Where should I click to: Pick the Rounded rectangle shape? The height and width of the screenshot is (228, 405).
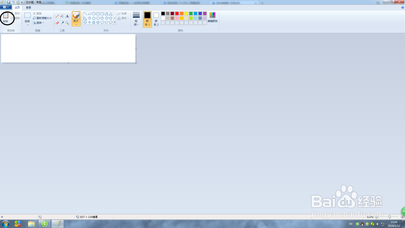tap(102, 14)
